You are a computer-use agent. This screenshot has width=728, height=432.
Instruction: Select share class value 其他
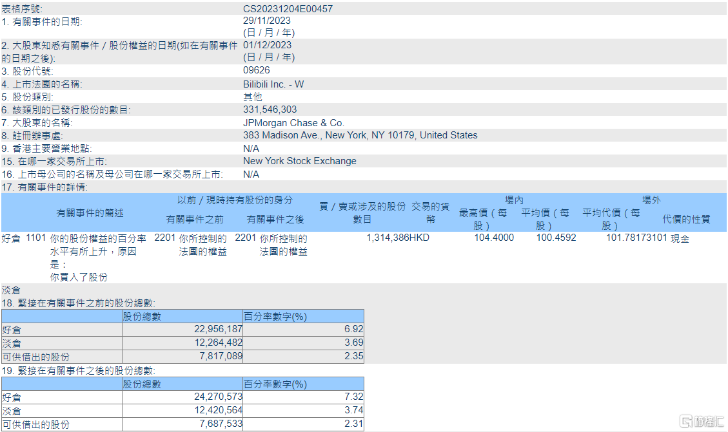pos(253,97)
